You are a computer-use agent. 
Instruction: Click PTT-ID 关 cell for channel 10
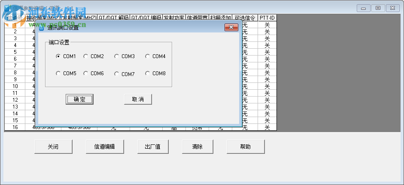[267, 86]
